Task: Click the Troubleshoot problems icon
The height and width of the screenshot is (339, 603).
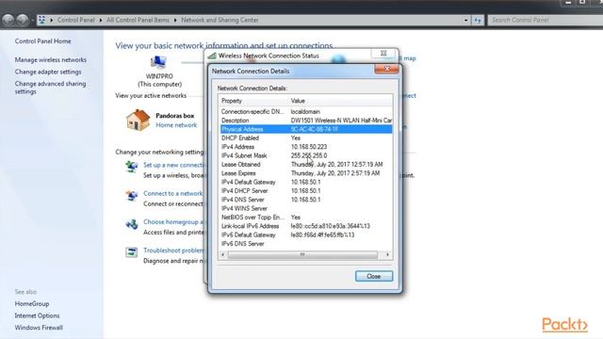Action: (x=132, y=252)
